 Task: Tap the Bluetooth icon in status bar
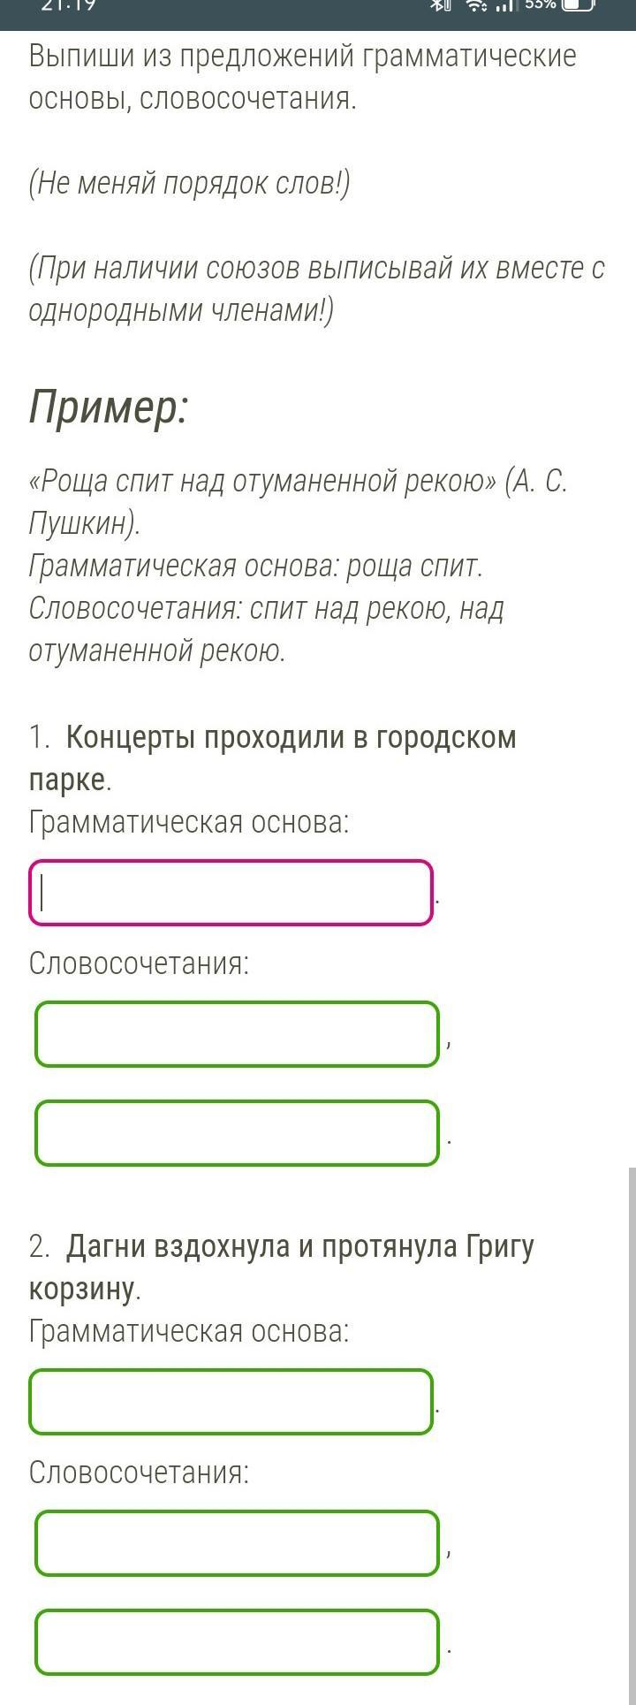[440, 5]
